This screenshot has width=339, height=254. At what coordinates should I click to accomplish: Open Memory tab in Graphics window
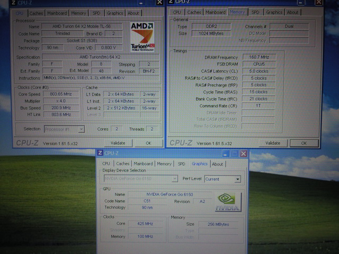click(164, 164)
